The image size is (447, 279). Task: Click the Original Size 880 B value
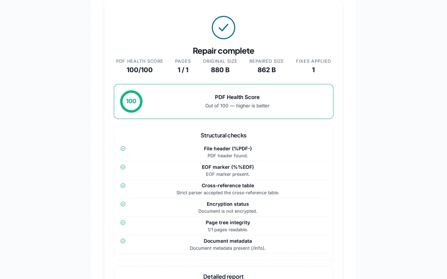click(220, 70)
